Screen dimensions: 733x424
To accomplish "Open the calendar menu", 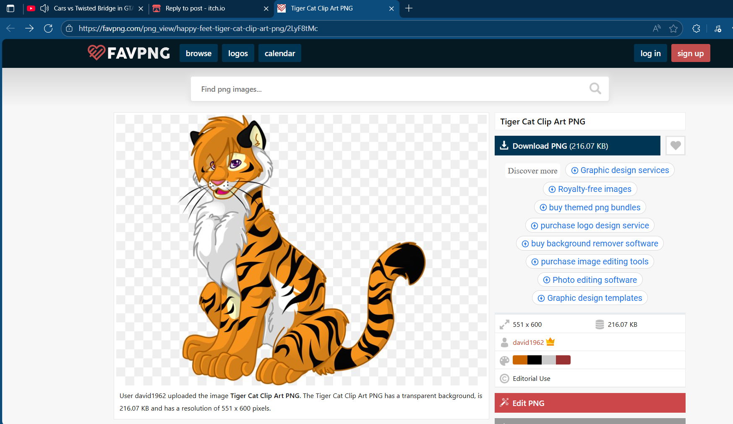I will pos(280,53).
